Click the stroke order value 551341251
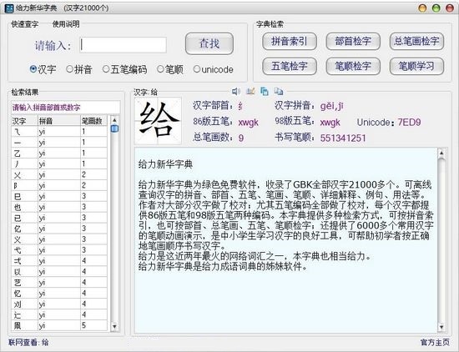The width and height of the screenshot is (459, 352). [343, 138]
